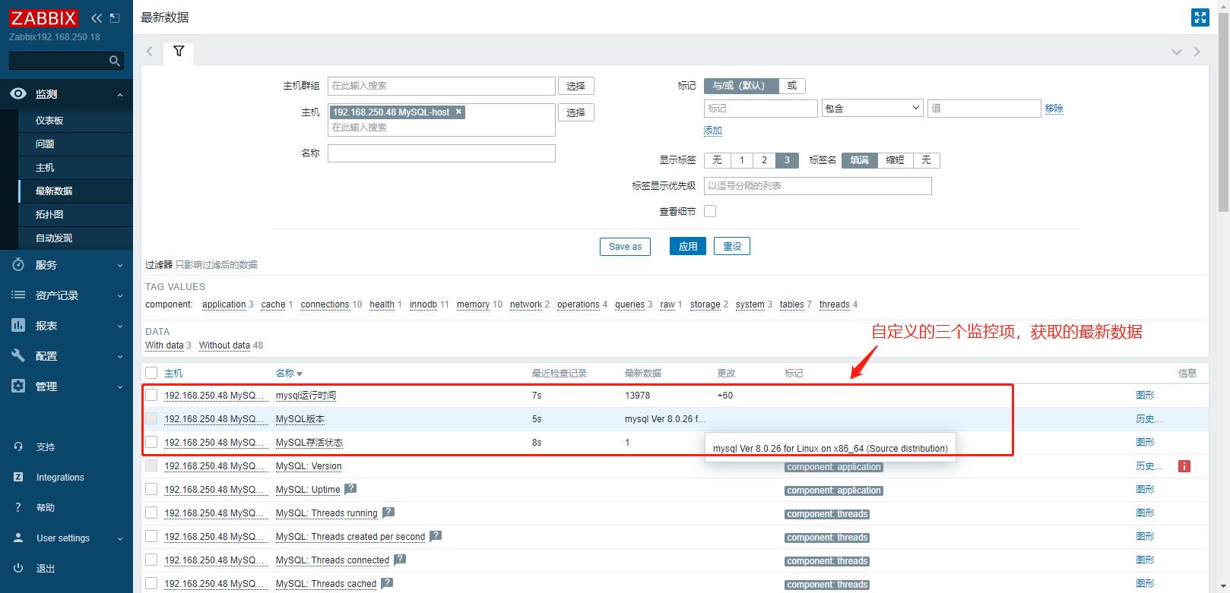Hide sidebar using the compact-menu icon
This screenshot has width=1230, height=593.
[115, 18]
